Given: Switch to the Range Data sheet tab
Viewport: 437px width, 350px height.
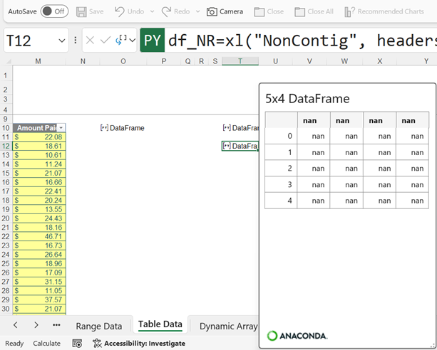Looking at the screenshot, I should click(98, 326).
